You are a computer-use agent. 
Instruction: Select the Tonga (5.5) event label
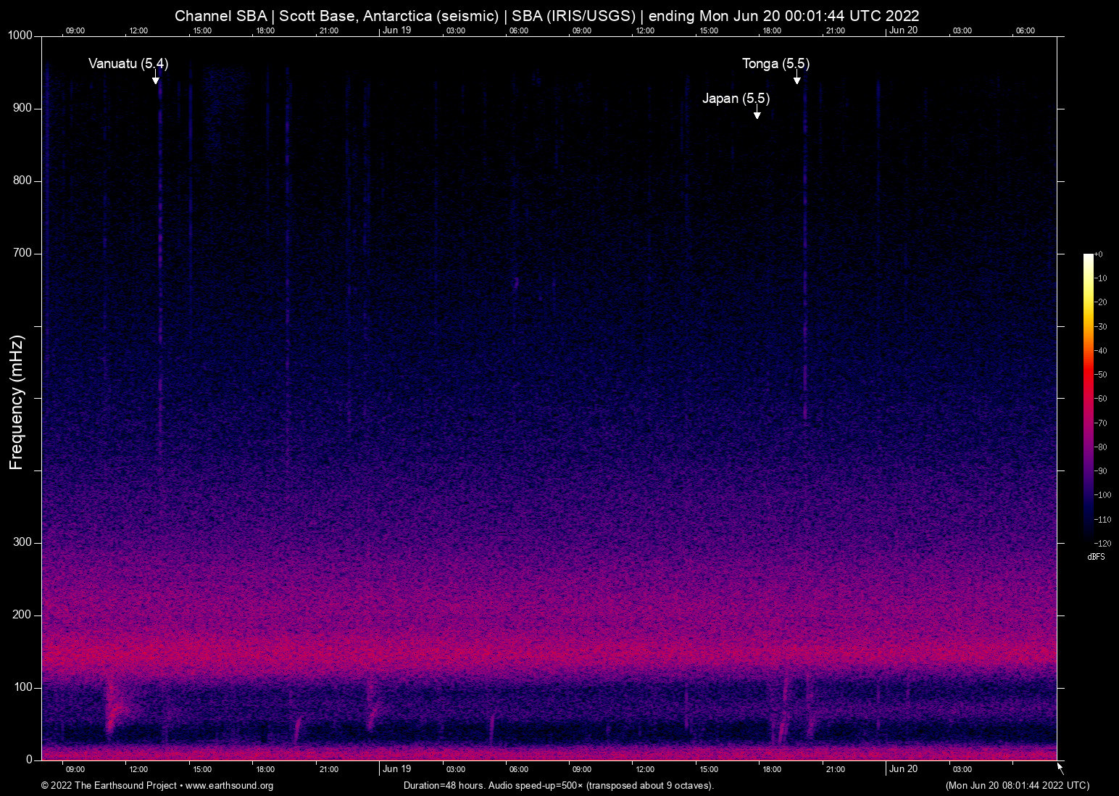pos(775,64)
